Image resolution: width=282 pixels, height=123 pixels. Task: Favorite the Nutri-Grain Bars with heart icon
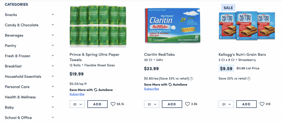(x=262, y=104)
